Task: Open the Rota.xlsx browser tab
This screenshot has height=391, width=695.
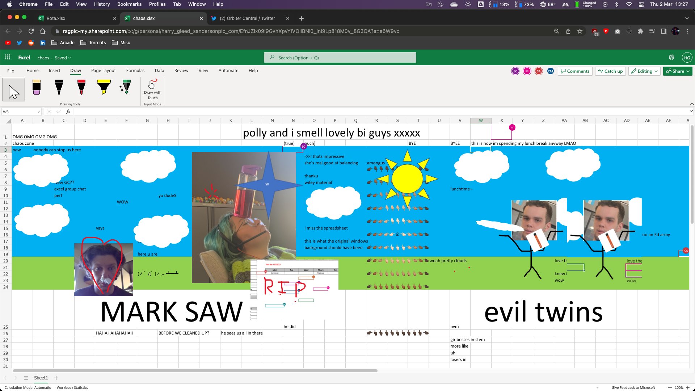Action: pyautogui.click(x=56, y=18)
